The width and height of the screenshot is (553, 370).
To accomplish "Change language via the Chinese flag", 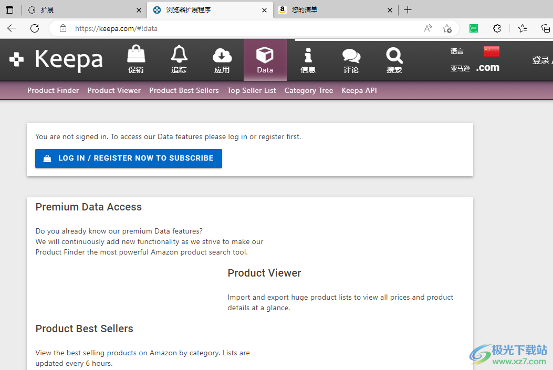I will 491,51.
